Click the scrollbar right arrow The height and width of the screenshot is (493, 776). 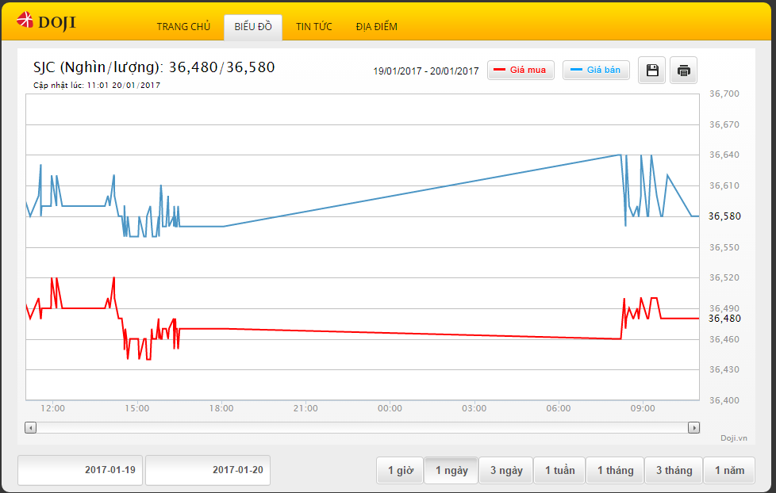coord(693,428)
